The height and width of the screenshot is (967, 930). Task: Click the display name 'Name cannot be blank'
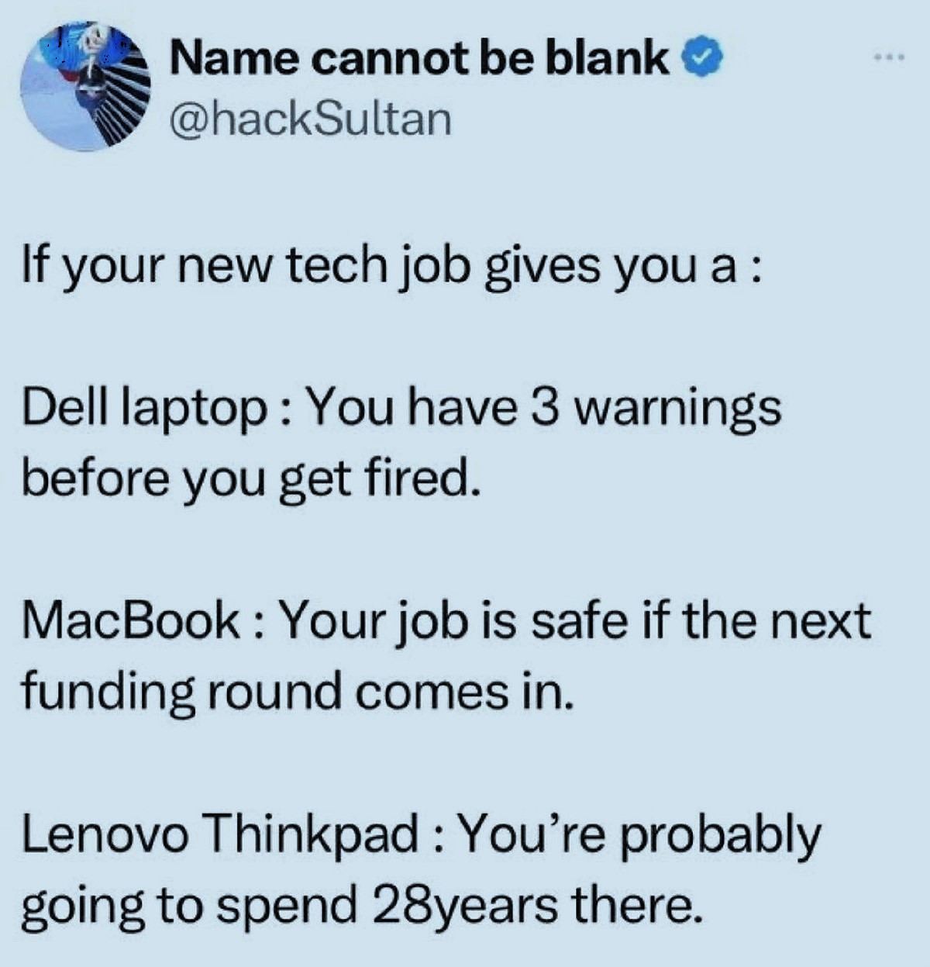pos(419,57)
